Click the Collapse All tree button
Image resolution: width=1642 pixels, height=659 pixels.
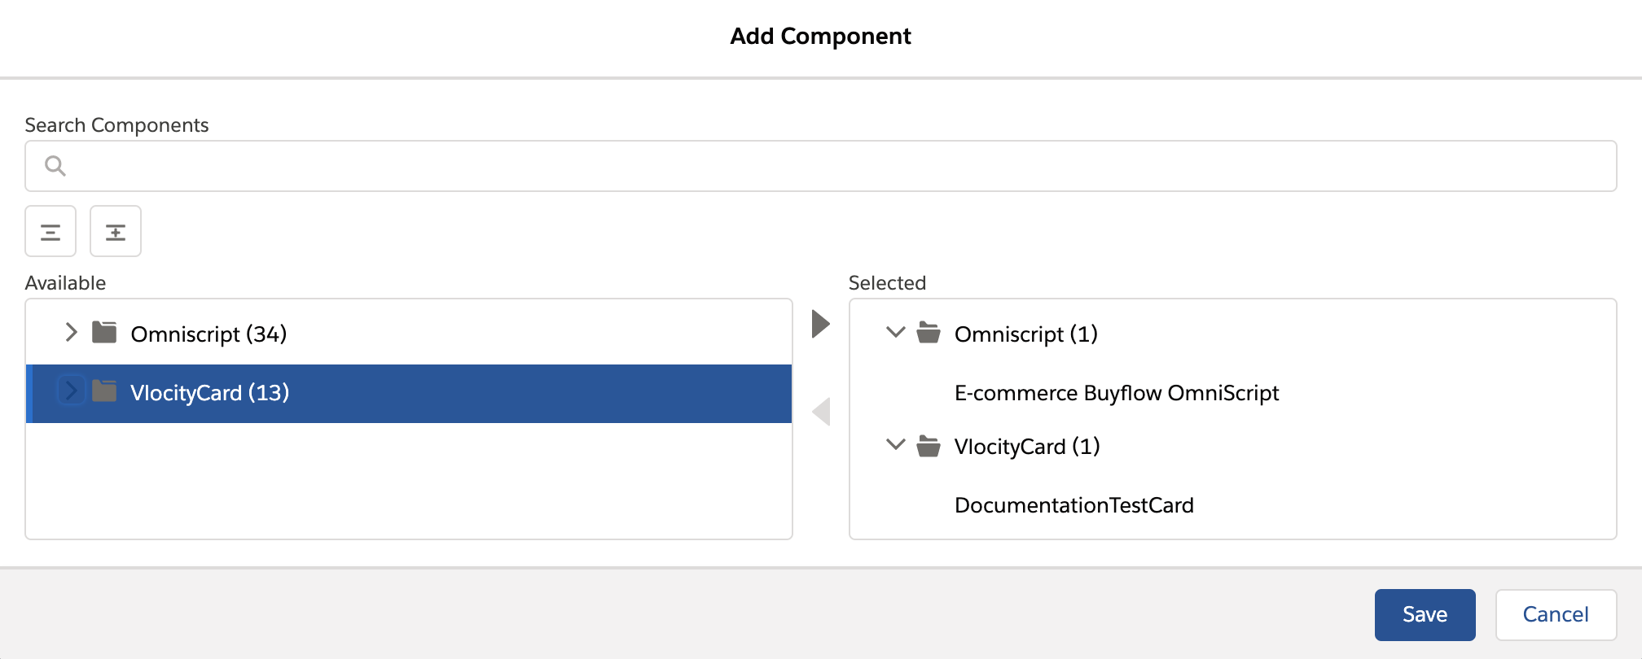[50, 231]
